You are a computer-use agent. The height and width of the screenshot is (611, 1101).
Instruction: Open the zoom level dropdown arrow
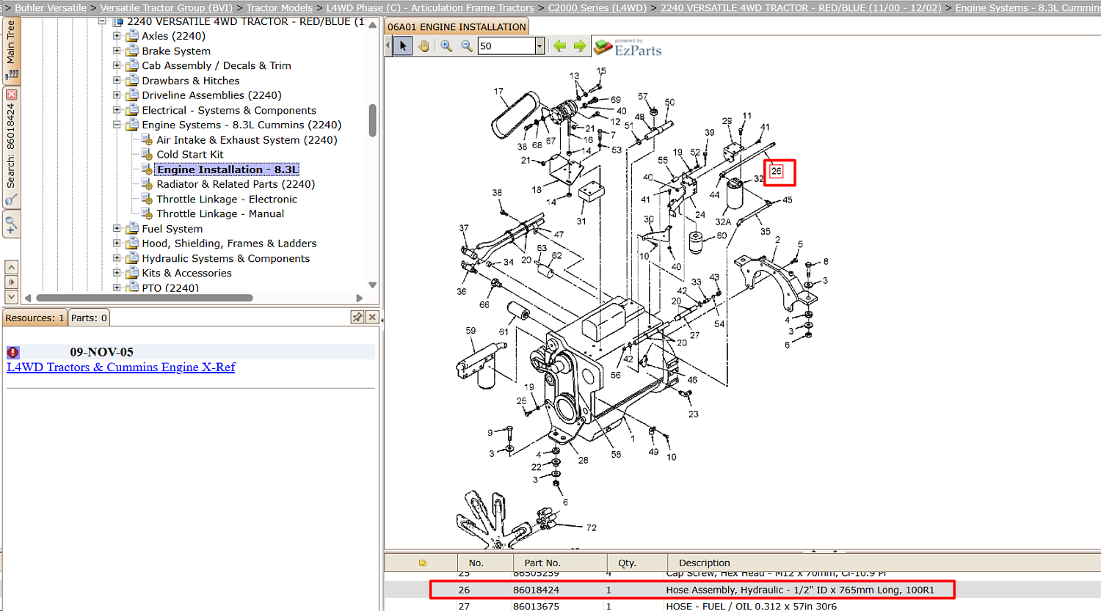(x=539, y=46)
